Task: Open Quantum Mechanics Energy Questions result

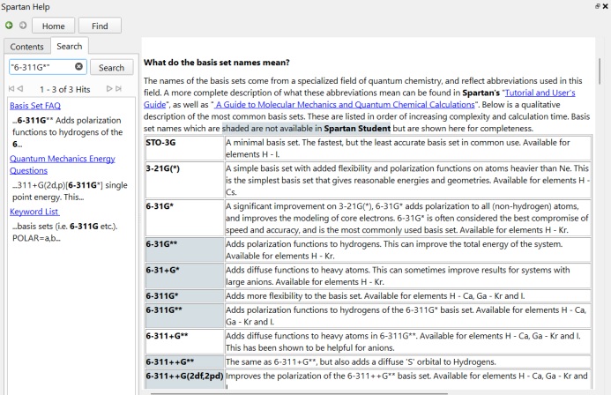Action: (x=63, y=164)
